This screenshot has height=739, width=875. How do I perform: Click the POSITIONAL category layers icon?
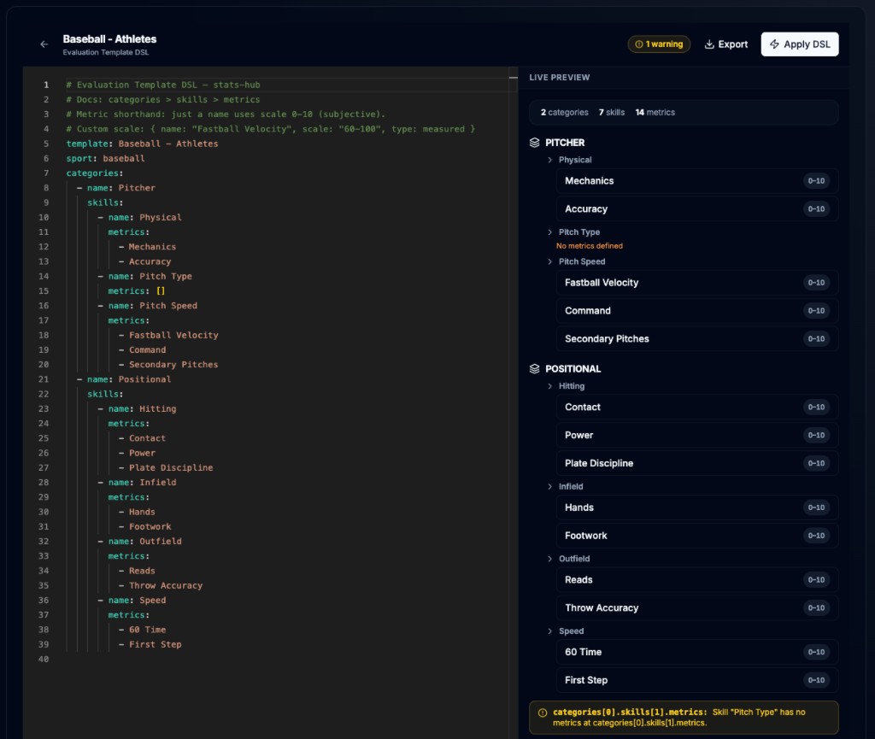pos(535,369)
